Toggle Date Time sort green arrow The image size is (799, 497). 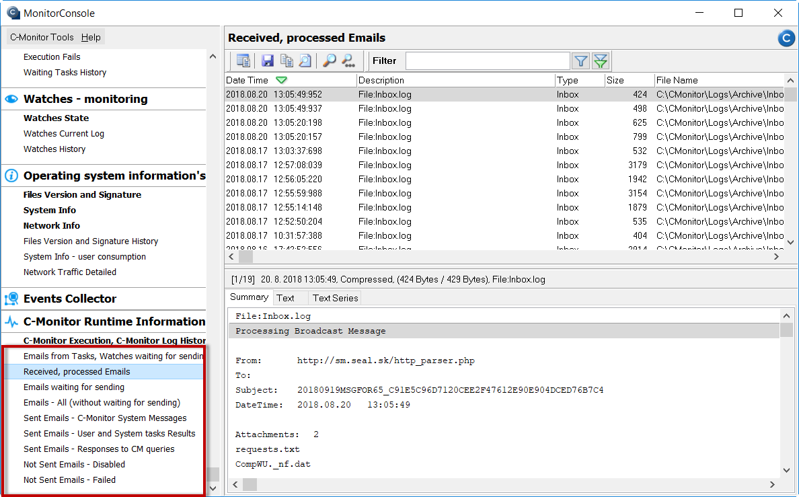(281, 80)
